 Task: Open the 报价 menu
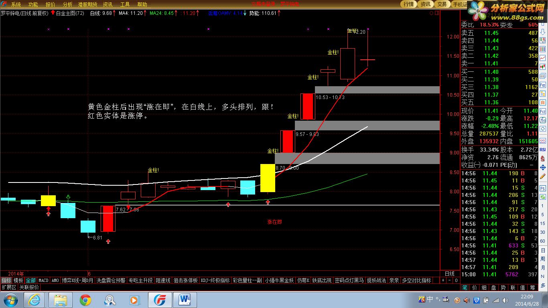[50, 4]
